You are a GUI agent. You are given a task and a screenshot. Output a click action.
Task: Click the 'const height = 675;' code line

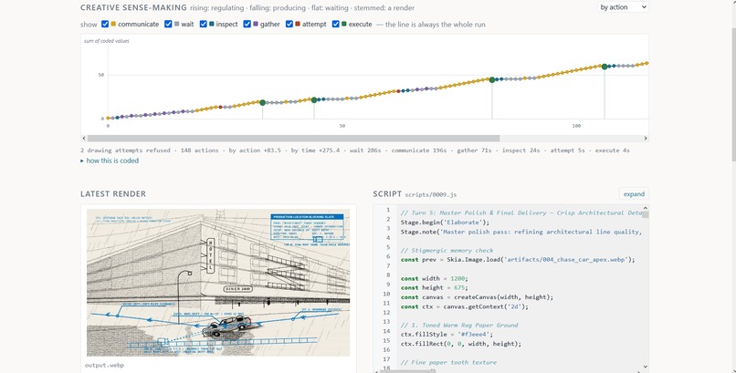point(434,287)
